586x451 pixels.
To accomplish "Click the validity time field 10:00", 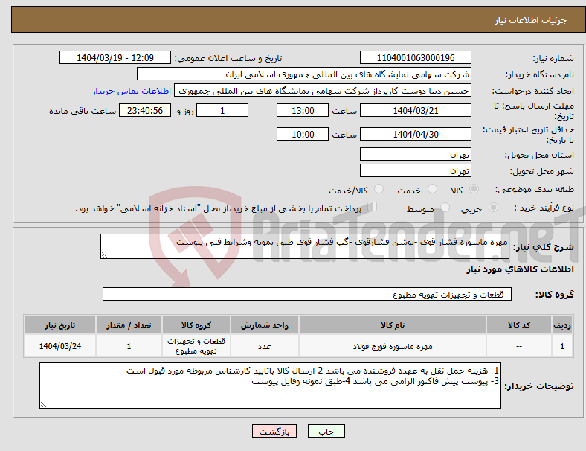I will [x=303, y=134].
